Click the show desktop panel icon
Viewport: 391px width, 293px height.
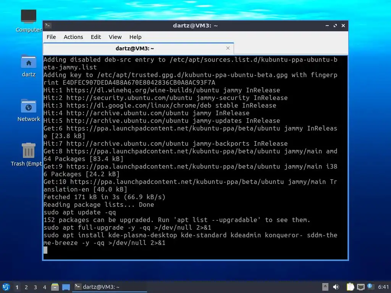(x=66, y=287)
